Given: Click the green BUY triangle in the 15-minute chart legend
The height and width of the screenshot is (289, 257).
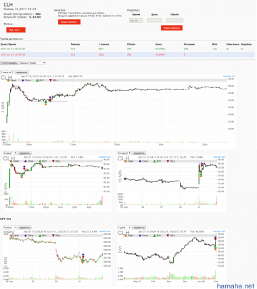Looking at the screenshot, I should [154, 161].
